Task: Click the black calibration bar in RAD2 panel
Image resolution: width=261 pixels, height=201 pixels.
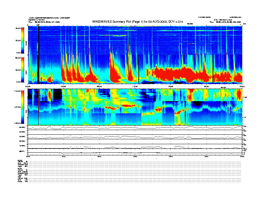Action: pos(39,40)
